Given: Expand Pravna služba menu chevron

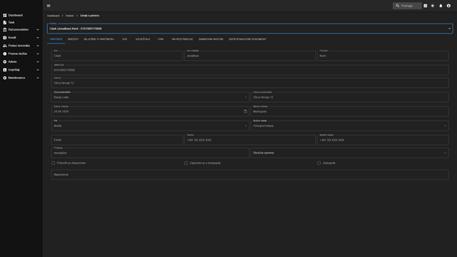Looking at the screenshot, I should point(38,54).
